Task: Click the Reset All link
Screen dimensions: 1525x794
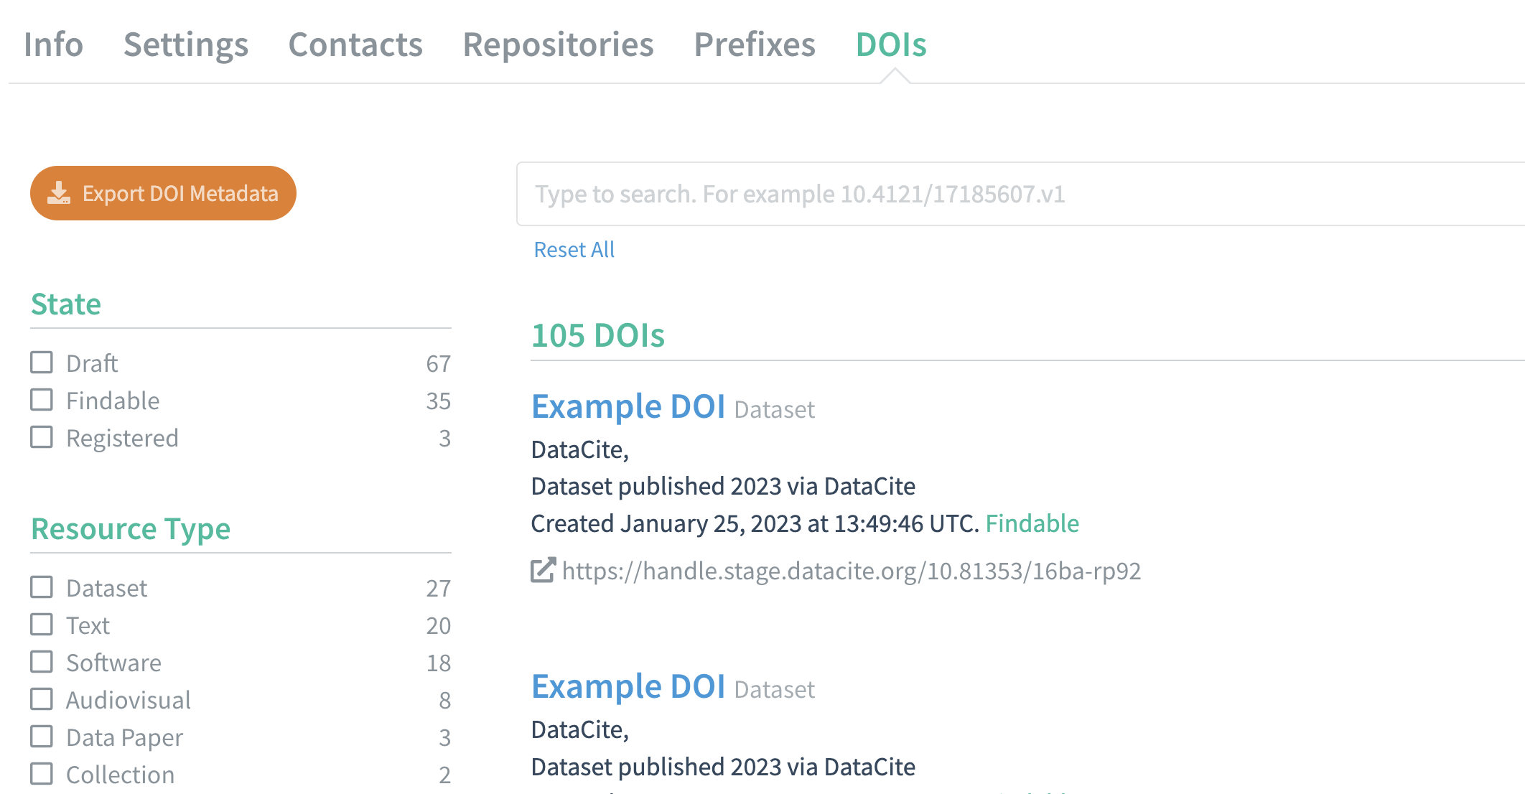Action: click(574, 250)
